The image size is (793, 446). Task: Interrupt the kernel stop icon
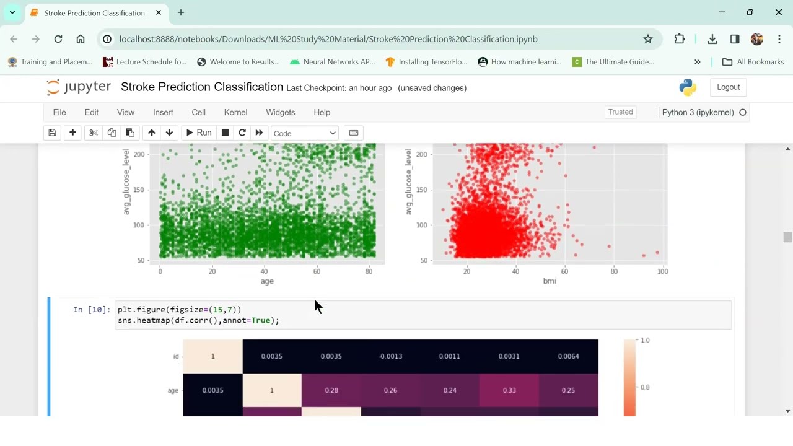point(226,133)
